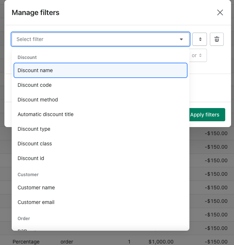Choose Discount method filter option

pyautogui.click(x=101, y=100)
